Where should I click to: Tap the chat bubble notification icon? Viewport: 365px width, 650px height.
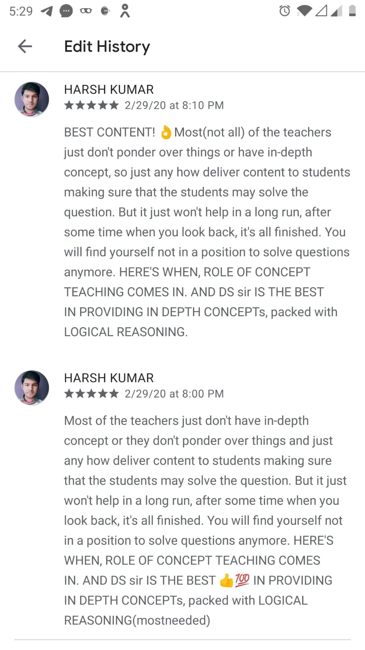click(x=66, y=11)
